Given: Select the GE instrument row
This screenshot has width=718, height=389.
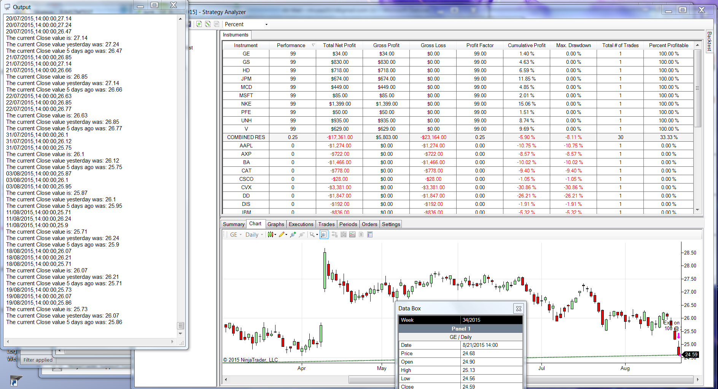Looking at the screenshot, I should click(458, 54).
